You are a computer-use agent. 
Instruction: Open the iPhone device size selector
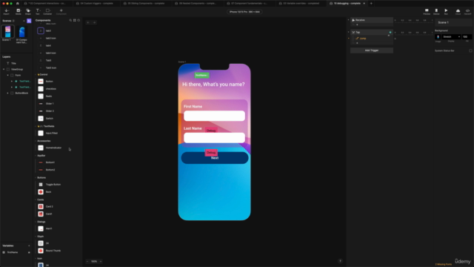click(x=244, y=12)
